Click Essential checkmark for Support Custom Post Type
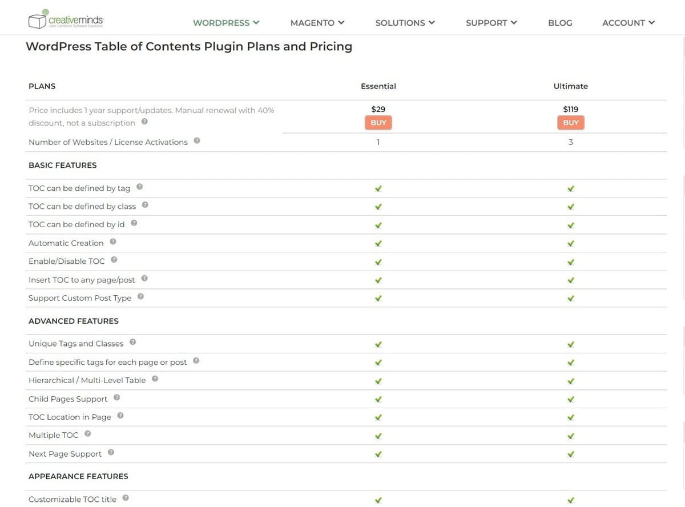 coord(378,298)
